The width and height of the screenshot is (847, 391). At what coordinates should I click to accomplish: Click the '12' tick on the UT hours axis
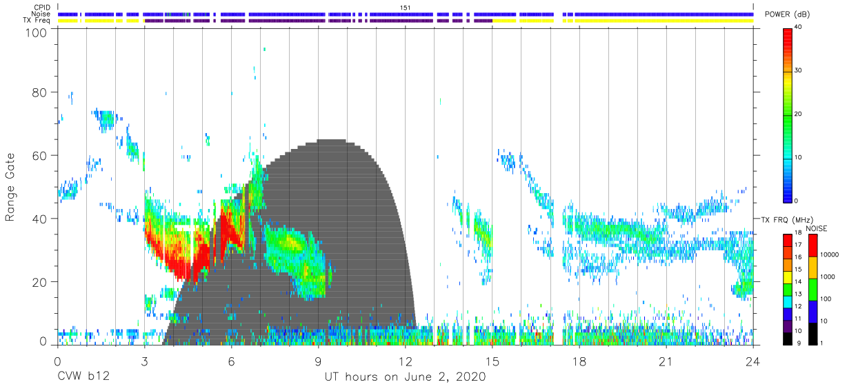(406, 361)
